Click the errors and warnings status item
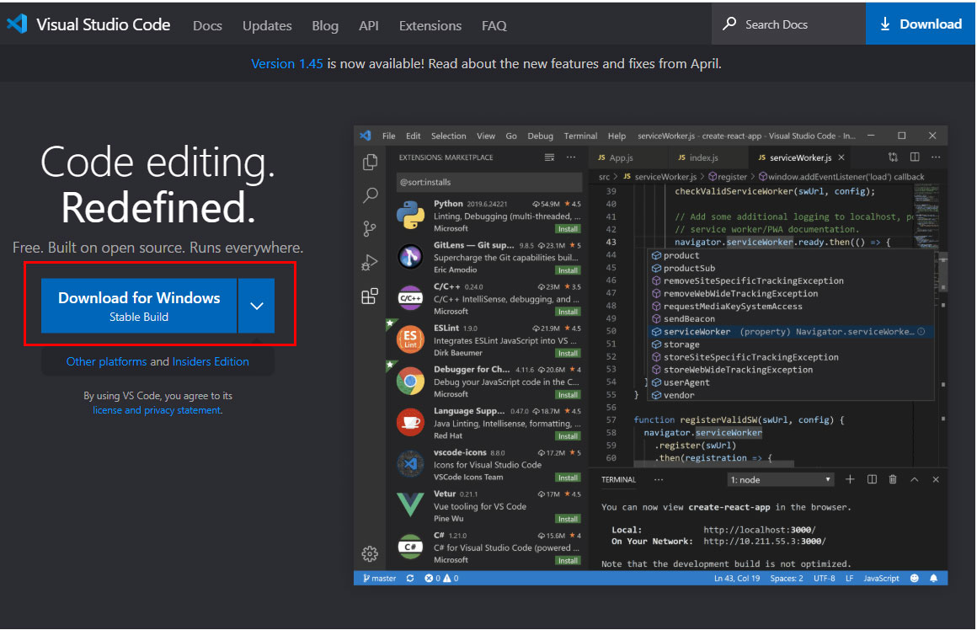Viewport: 977px width, 630px height. 442,579
